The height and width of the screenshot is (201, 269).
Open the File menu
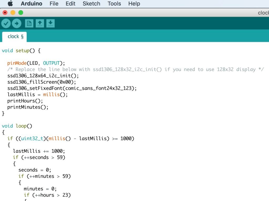click(54, 4)
